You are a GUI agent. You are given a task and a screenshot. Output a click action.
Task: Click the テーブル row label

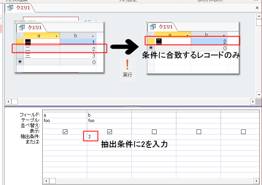point(30,120)
